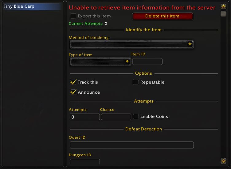Click the Item ID input field
This screenshot has width=231, height=169.
click(147, 62)
